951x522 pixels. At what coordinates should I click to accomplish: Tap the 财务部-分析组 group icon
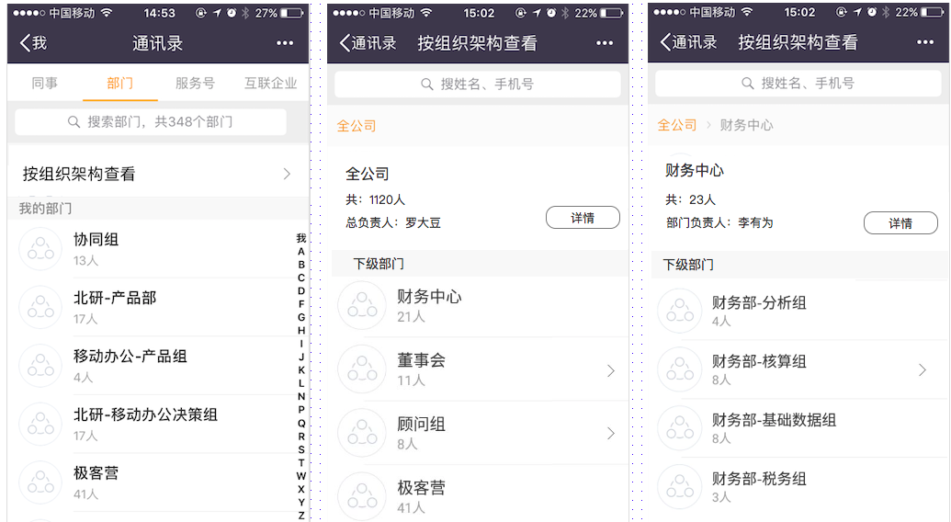[x=680, y=312]
